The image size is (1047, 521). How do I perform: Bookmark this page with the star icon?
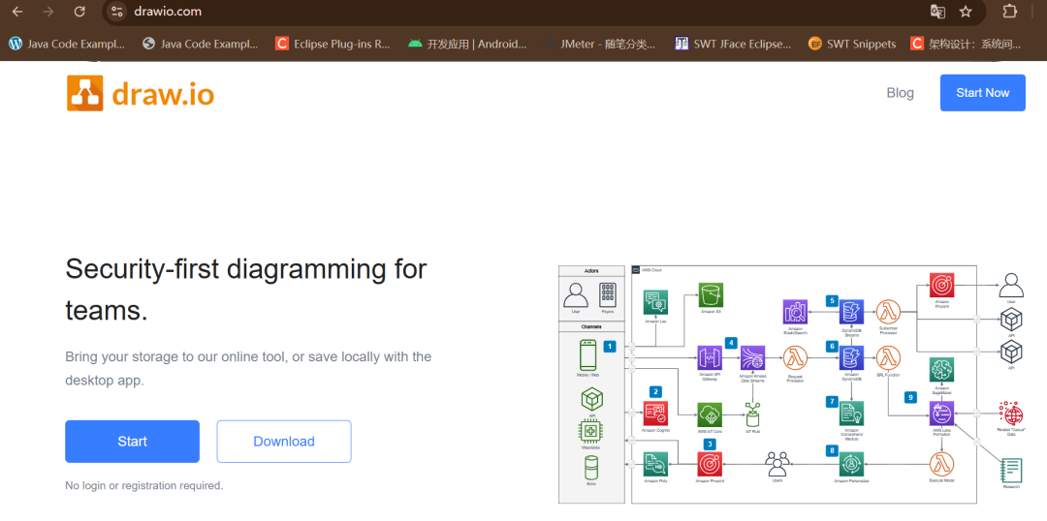click(966, 12)
